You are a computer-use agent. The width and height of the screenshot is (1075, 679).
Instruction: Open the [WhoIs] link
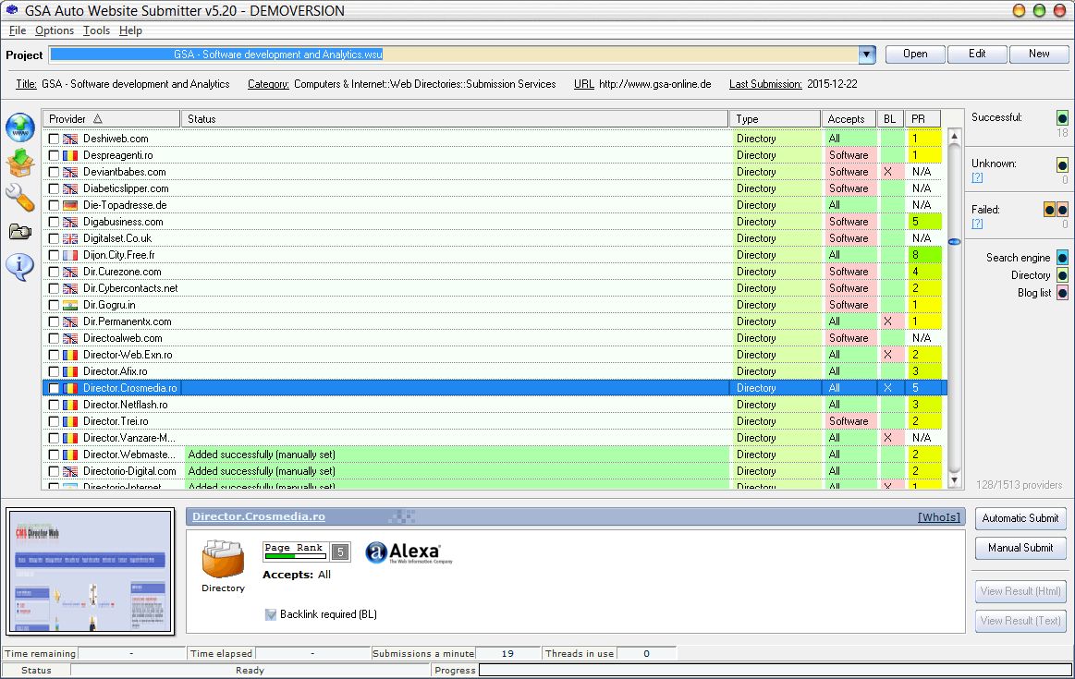click(938, 516)
